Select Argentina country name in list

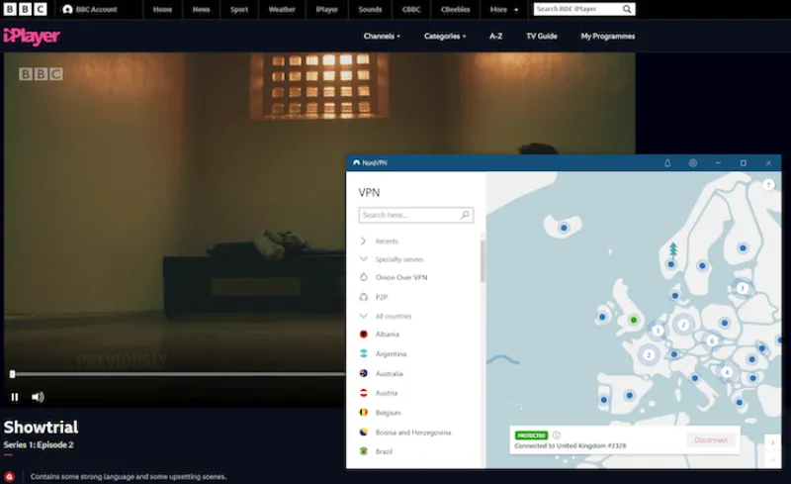click(x=391, y=353)
